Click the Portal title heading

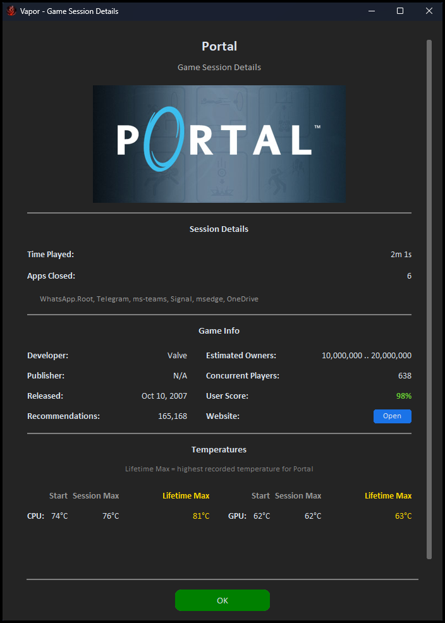coord(219,46)
